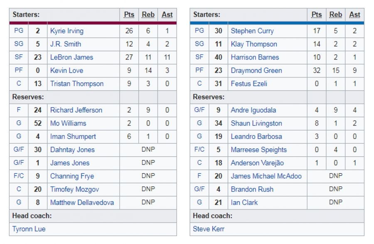Select Andre Iguodala in the reserves
This screenshot has width=374, height=244.
[x=253, y=110]
